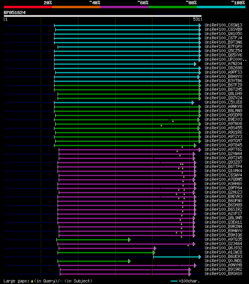Select the UniRef100_B6UE93 label
Image resolution: width=249 pixels, height=284 pixels.
(x=223, y=256)
